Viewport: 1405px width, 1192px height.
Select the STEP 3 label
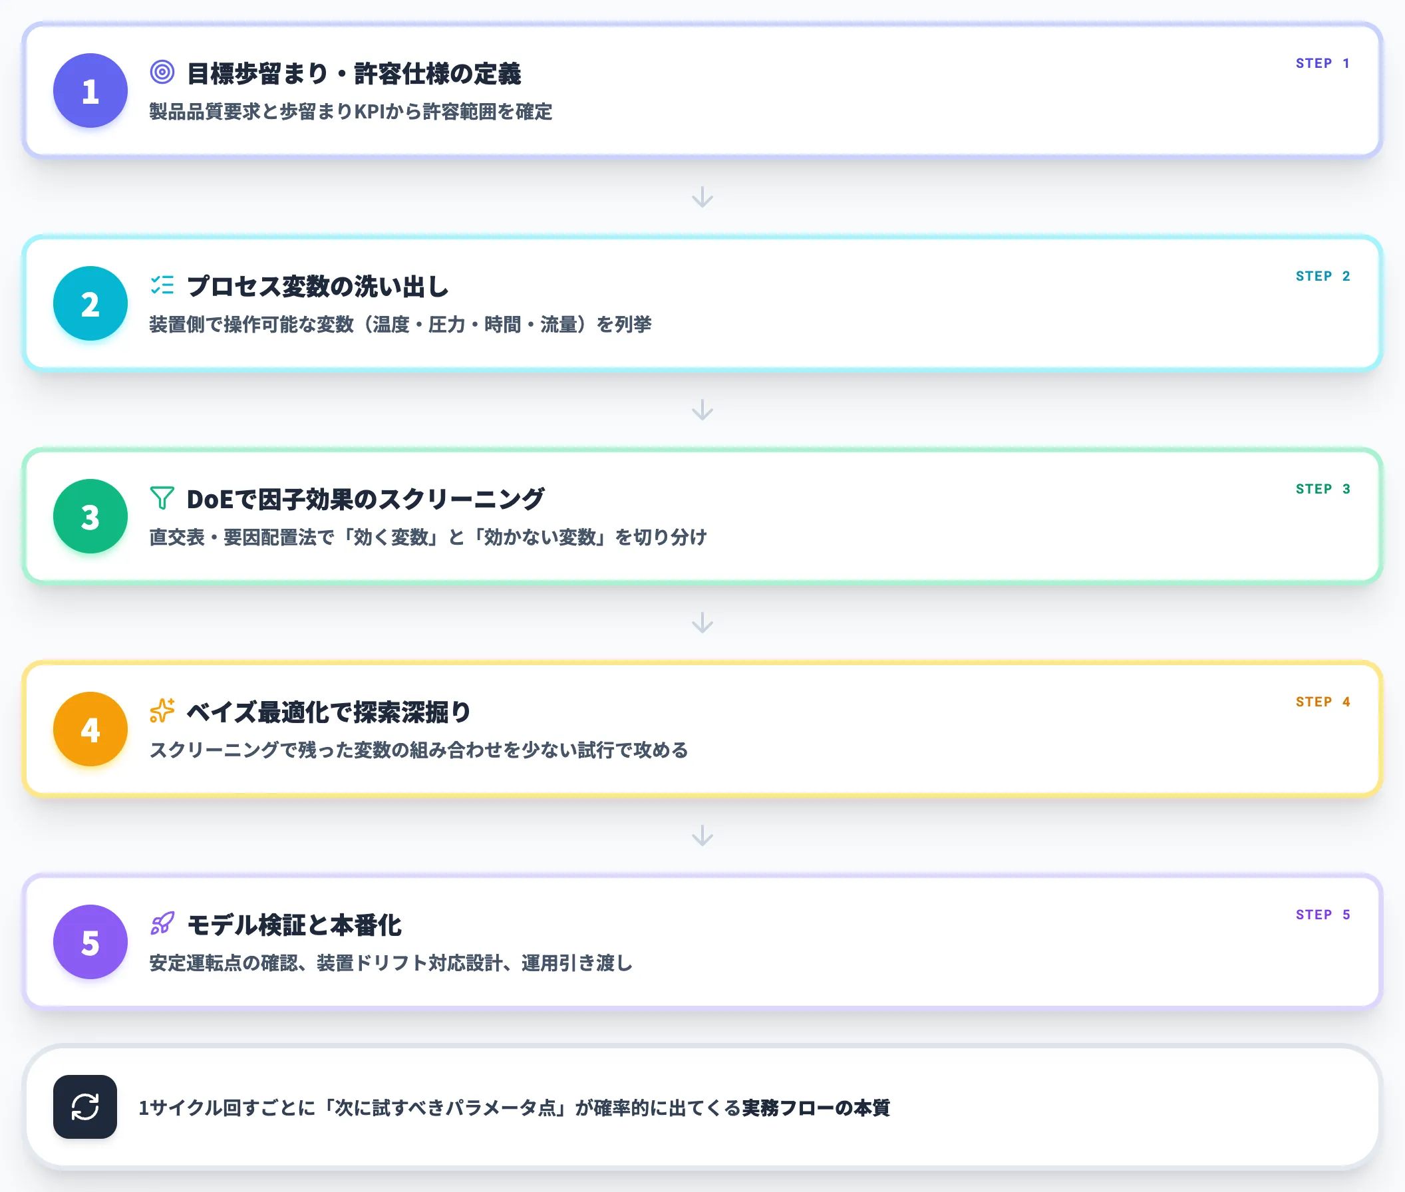(1323, 489)
